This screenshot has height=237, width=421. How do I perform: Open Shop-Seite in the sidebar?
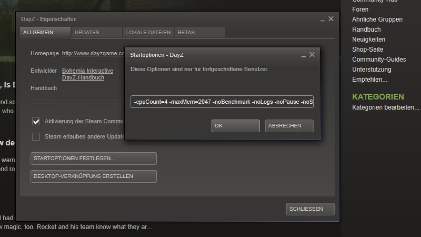point(367,49)
